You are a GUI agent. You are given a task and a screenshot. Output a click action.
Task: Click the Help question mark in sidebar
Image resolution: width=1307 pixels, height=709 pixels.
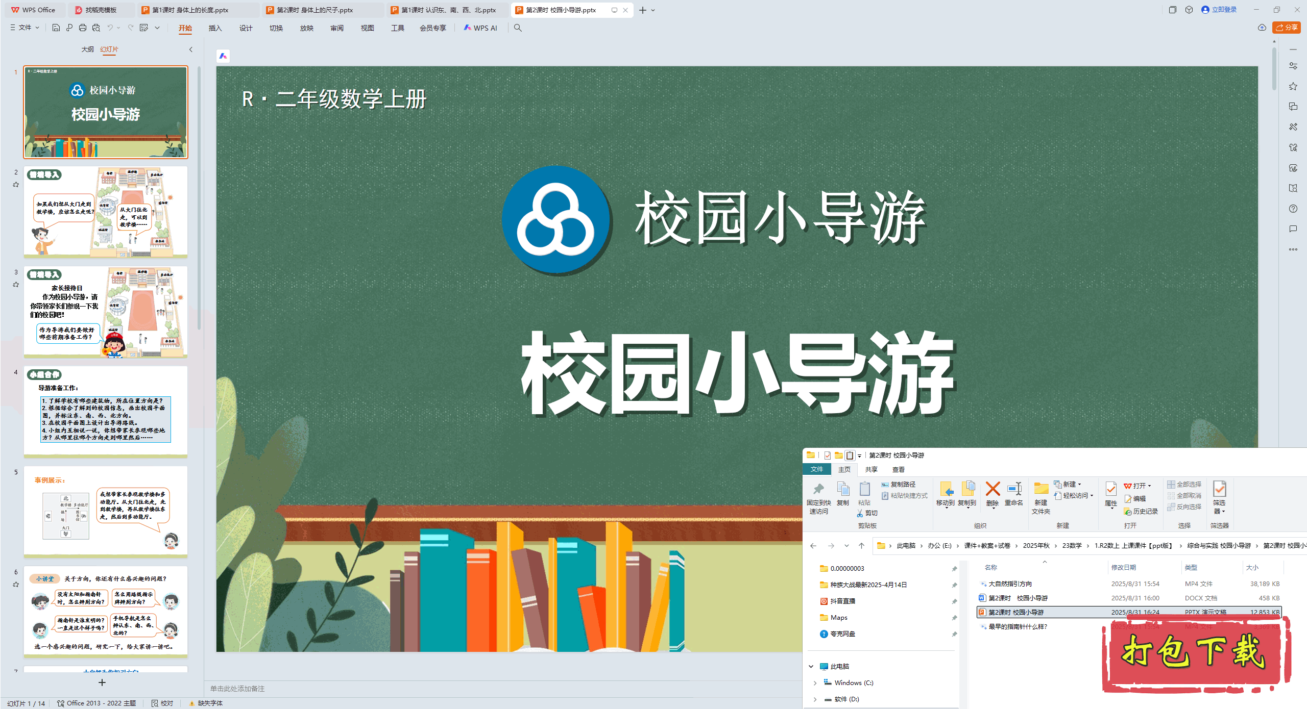pyautogui.click(x=1293, y=209)
